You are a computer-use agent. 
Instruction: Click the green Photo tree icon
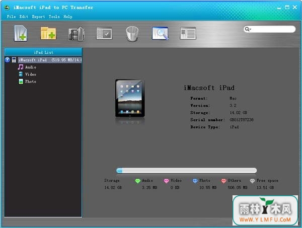click(x=21, y=82)
